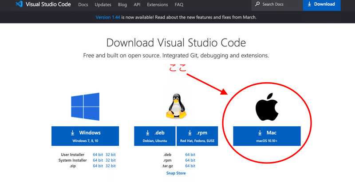Viewport: 355px width, 182px height.
Task: Click the Download Visual Studio Code heading
Action: click(x=176, y=42)
